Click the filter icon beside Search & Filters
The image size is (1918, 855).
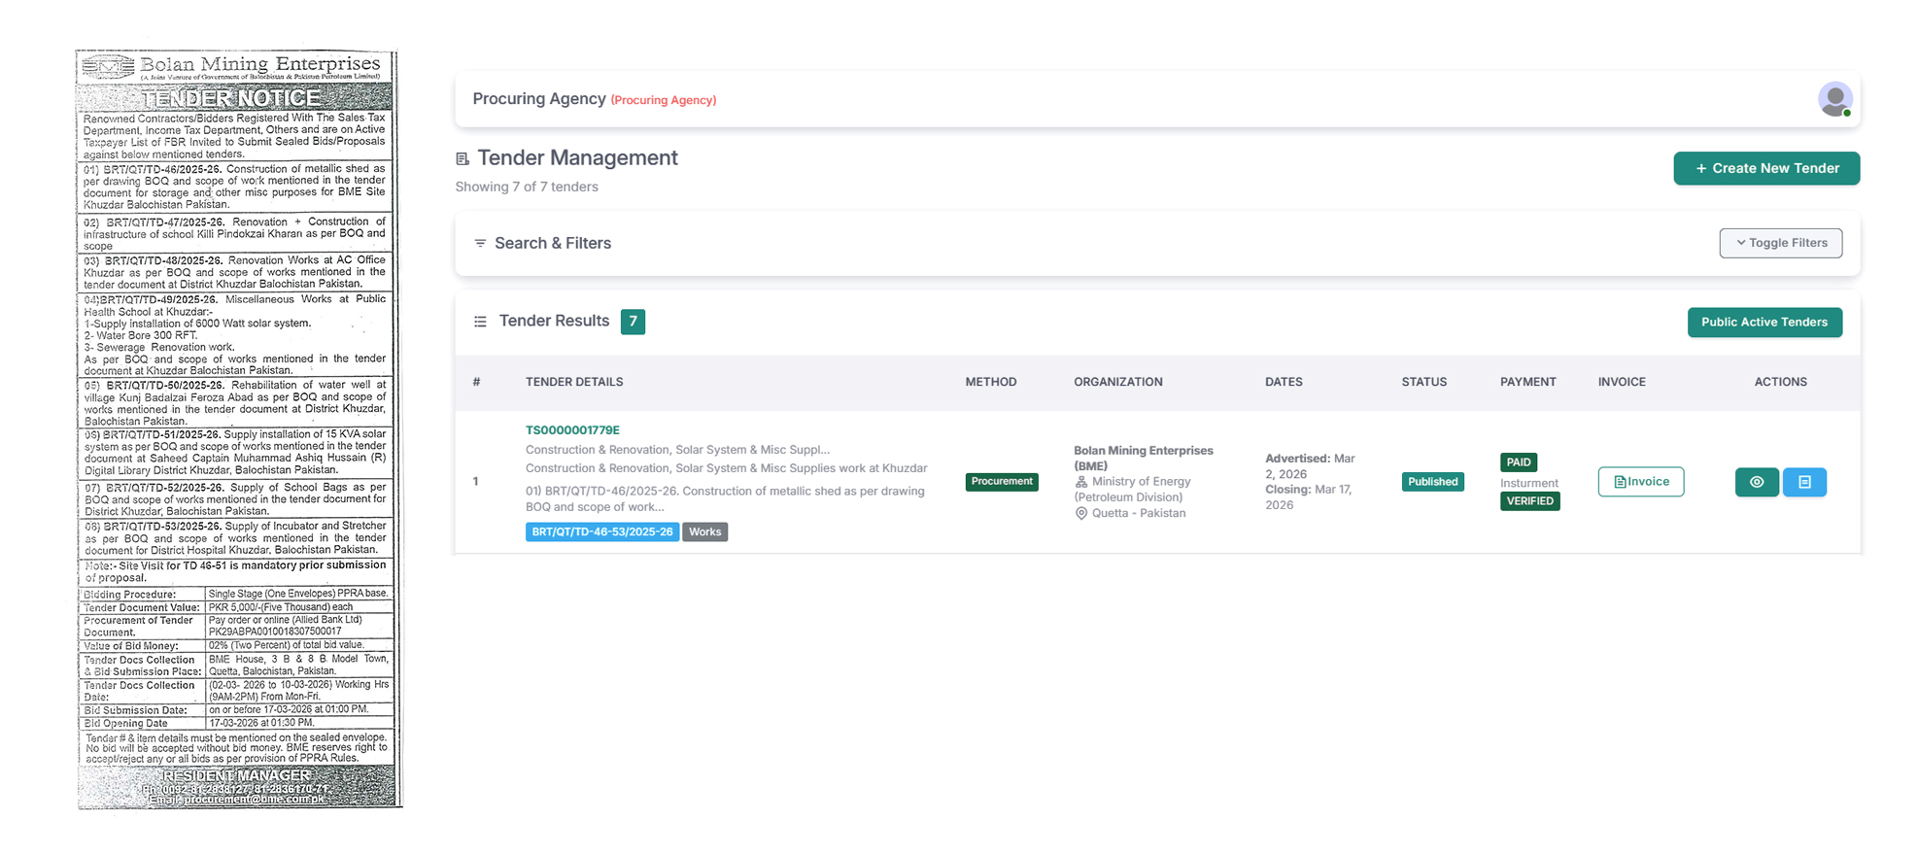[480, 243]
